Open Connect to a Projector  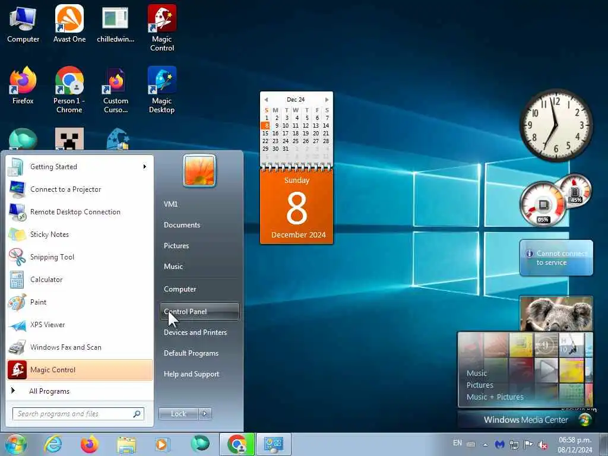pyautogui.click(x=80, y=189)
